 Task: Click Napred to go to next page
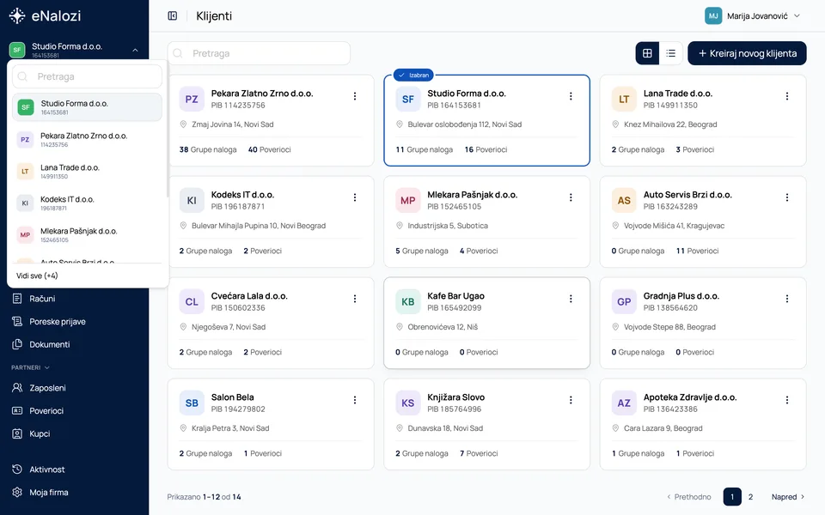[x=788, y=497]
